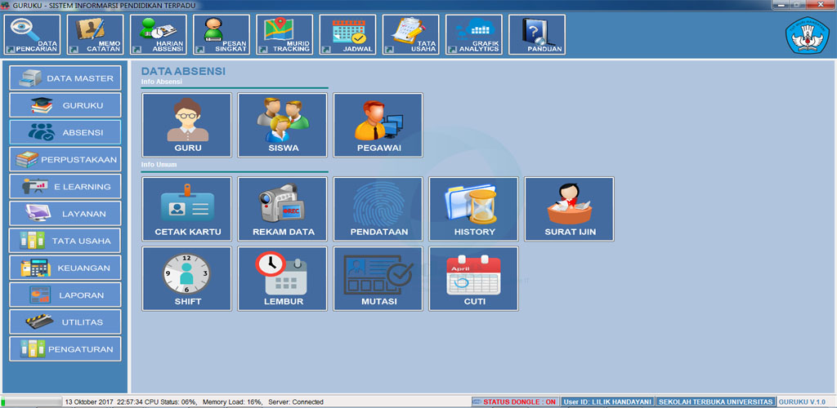Open the Siswa attendance icon
Screen dimensions: 837x408
click(x=283, y=125)
